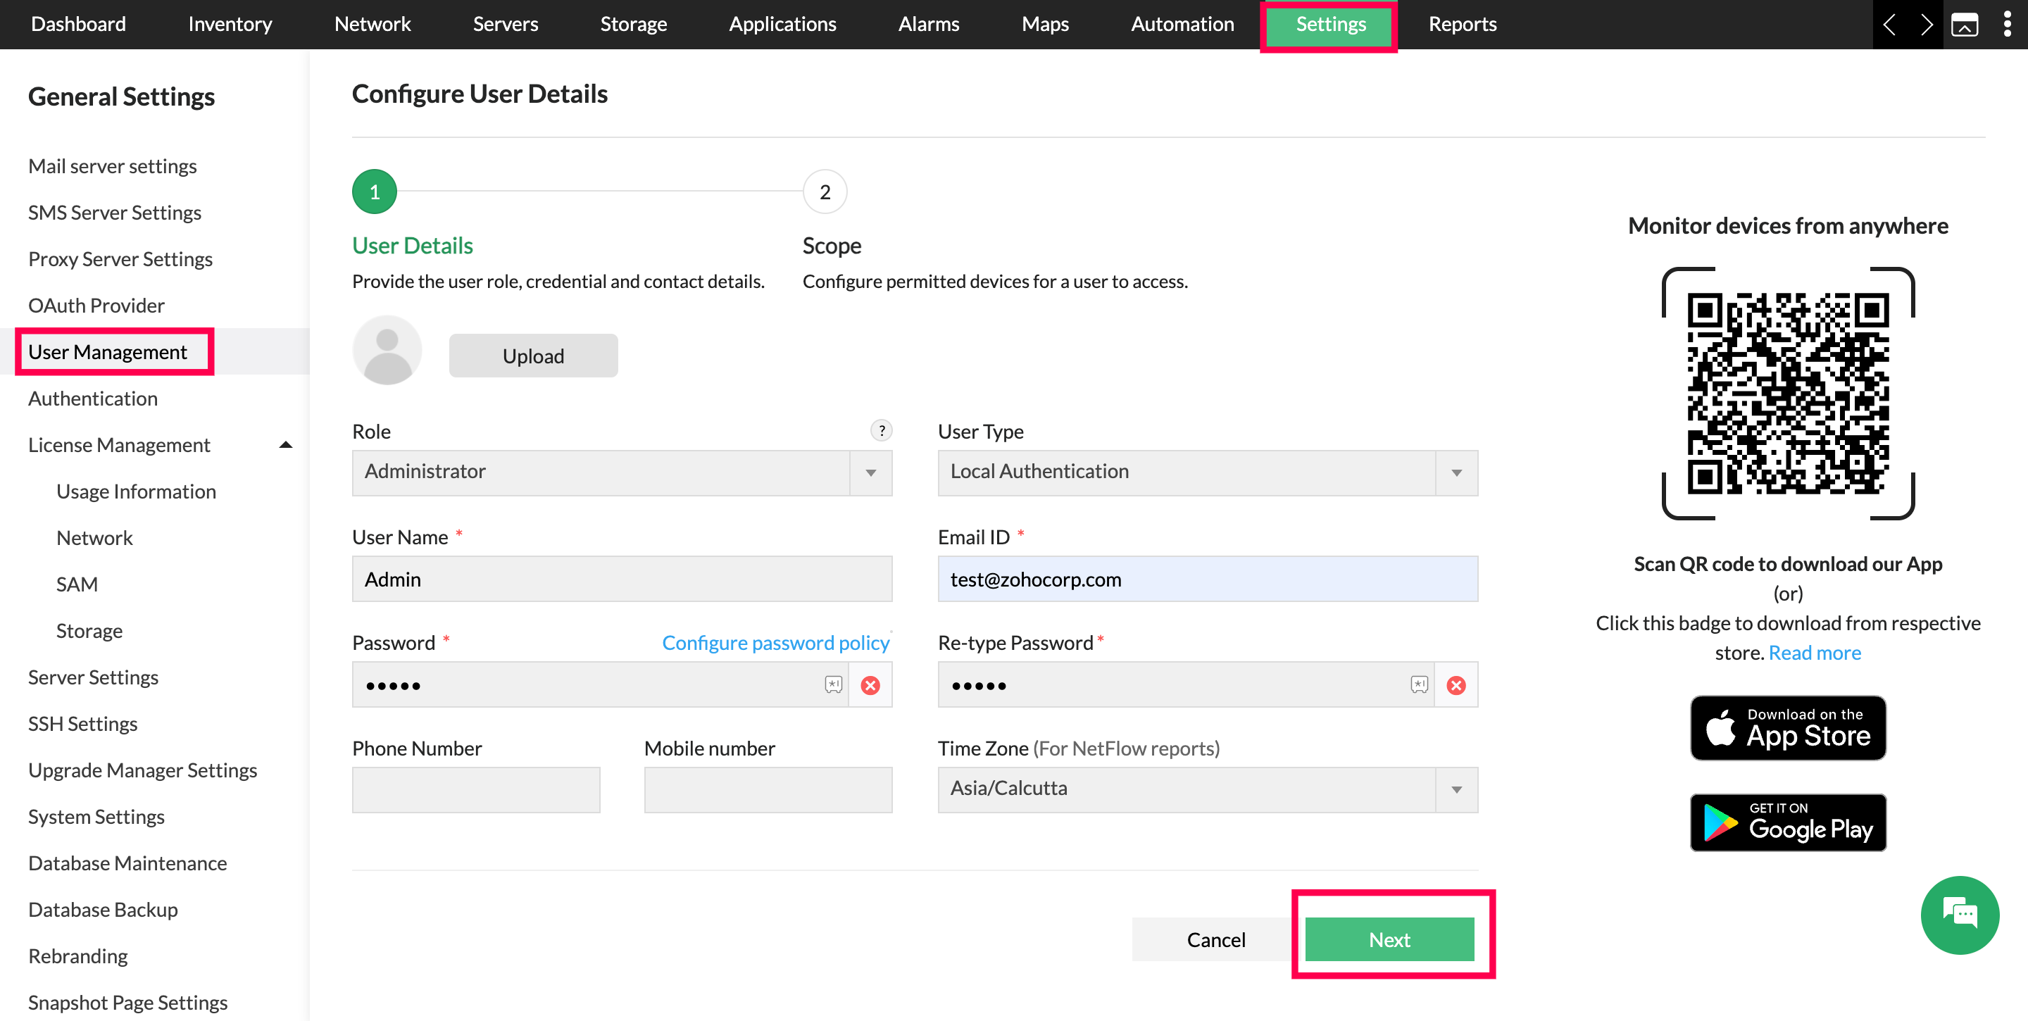Focus the Mobile number field
The width and height of the screenshot is (2028, 1021).
(x=768, y=789)
